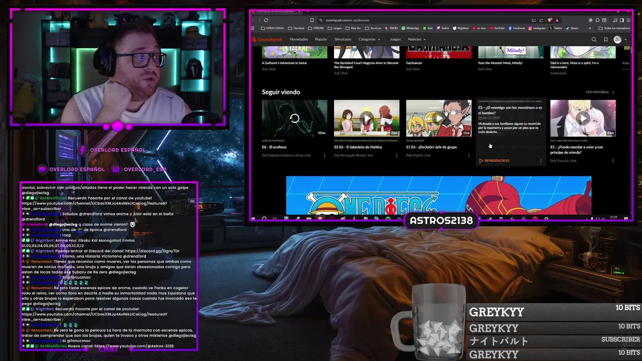The image size is (642, 361).
Task: Open the options dots for E6 - El profesor
Action: pos(325,155)
